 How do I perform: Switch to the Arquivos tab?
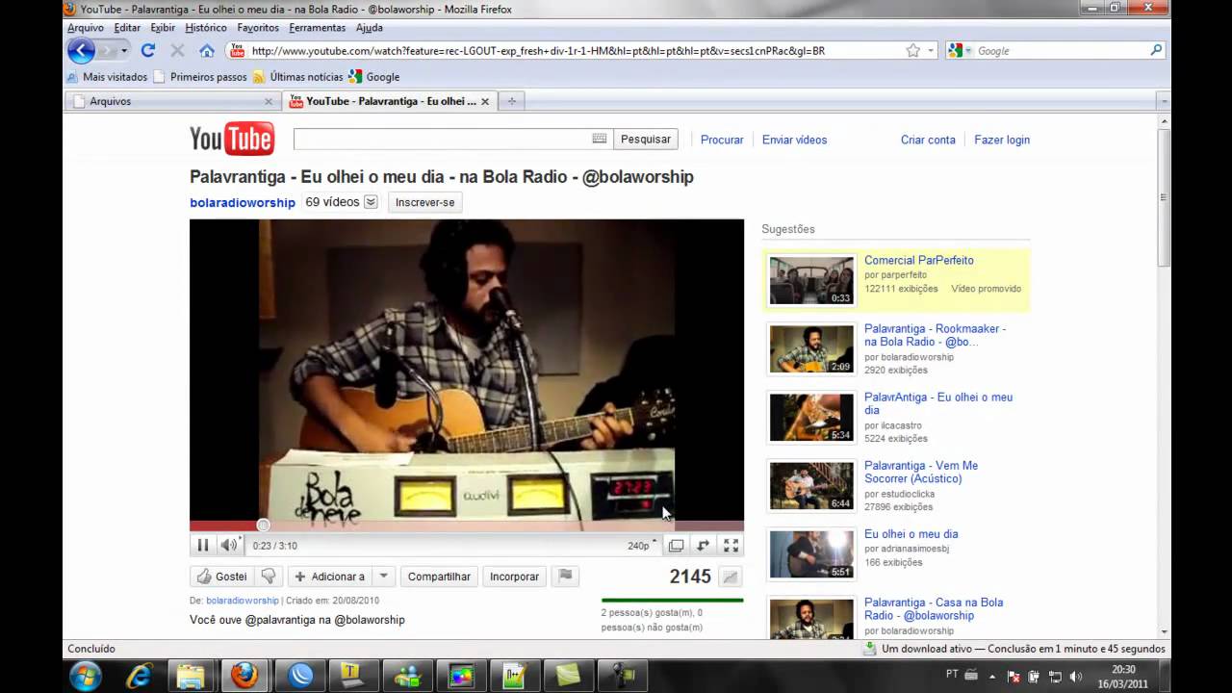(171, 101)
